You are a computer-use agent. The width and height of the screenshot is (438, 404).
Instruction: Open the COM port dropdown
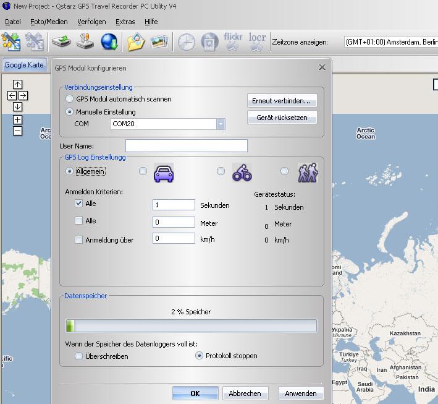221,124
